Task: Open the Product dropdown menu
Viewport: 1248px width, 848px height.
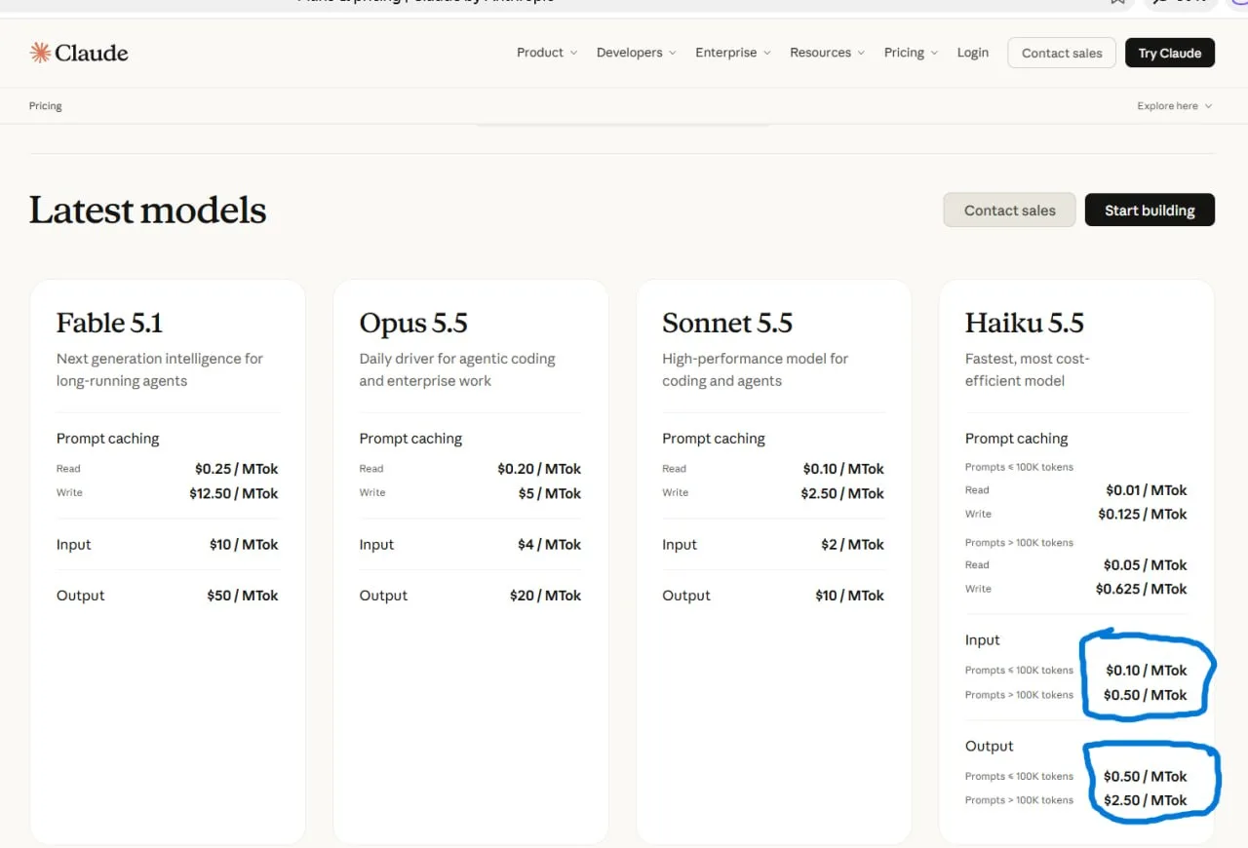Action: pos(547,53)
